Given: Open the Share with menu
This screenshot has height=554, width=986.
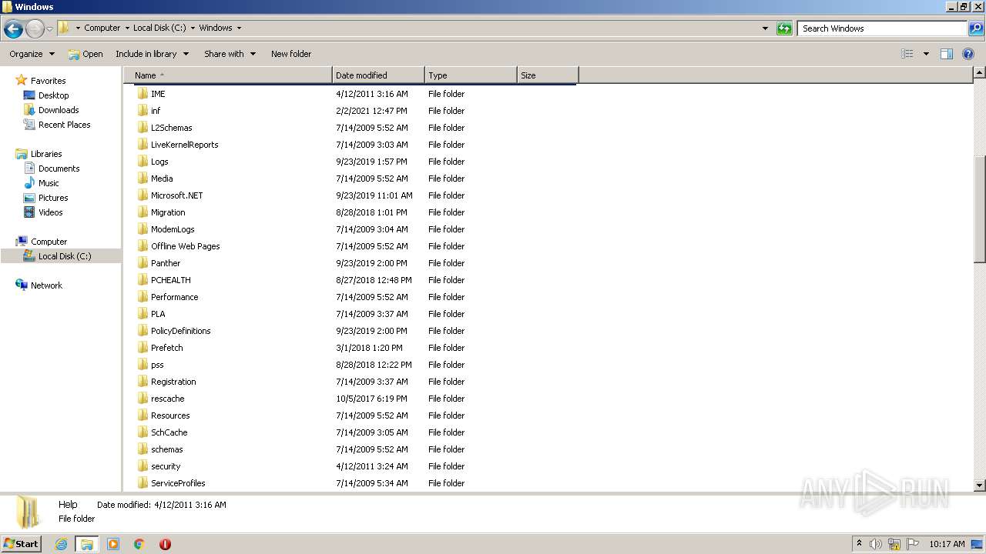Looking at the screenshot, I should (230, 54).
